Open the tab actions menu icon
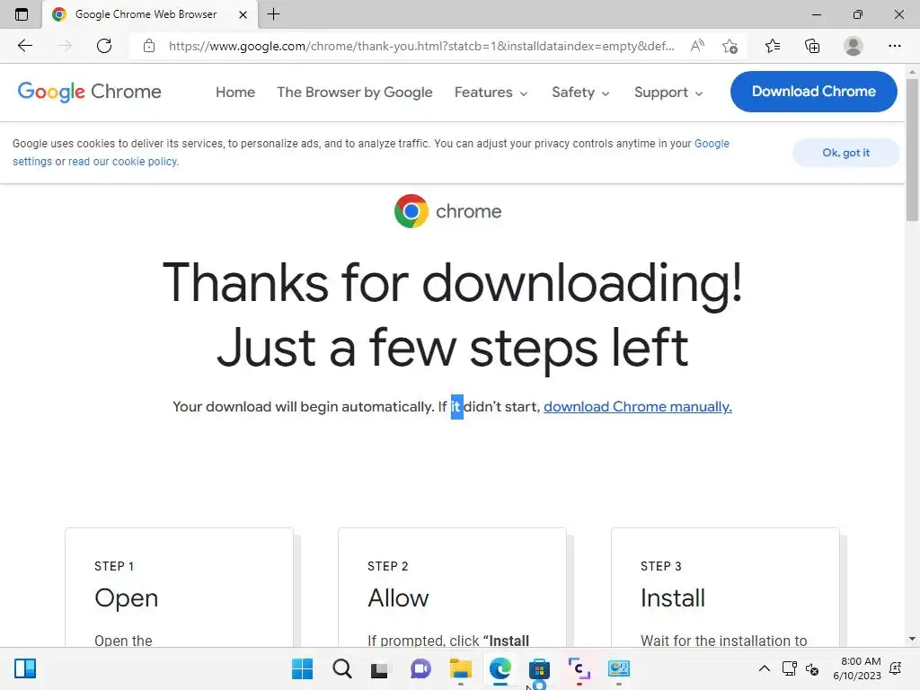Screen dimensions: 920x690 pyautogui.click(x=22, y=14)
